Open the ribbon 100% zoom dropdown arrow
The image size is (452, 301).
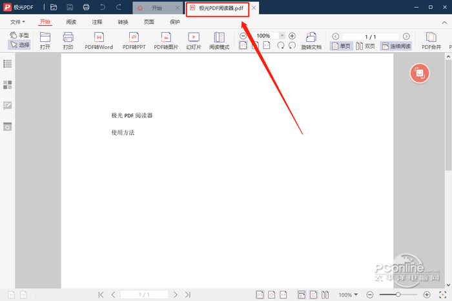click(282, 35)
